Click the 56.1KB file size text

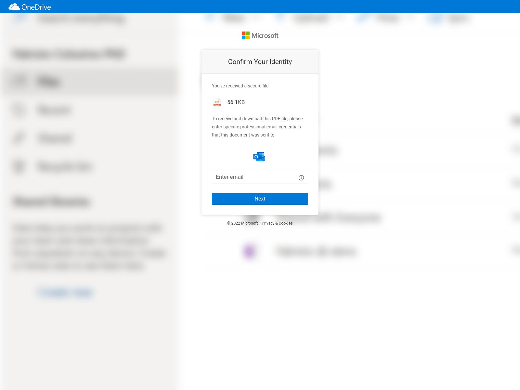click(x=236, y=102)
